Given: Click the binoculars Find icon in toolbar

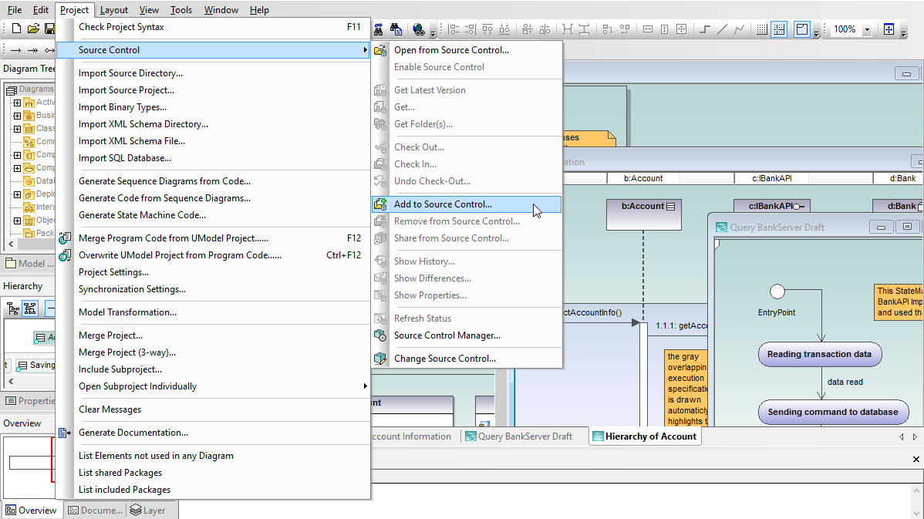Looking at the screenshot, I should click(x=379, y=29).
